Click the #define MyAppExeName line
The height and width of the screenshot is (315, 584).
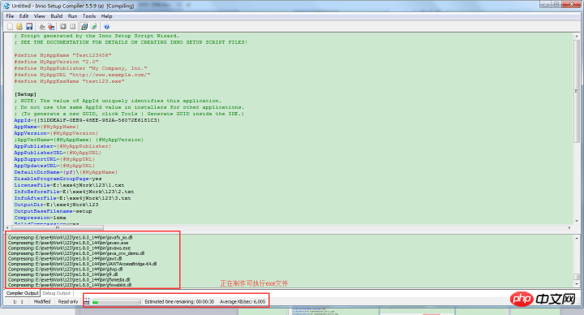pyautogui.click(x=69, y=81)
